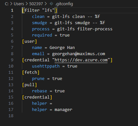Click the georgehan@maximus.com email value
This screenshot has width=138, height=126.
(78, 54)
